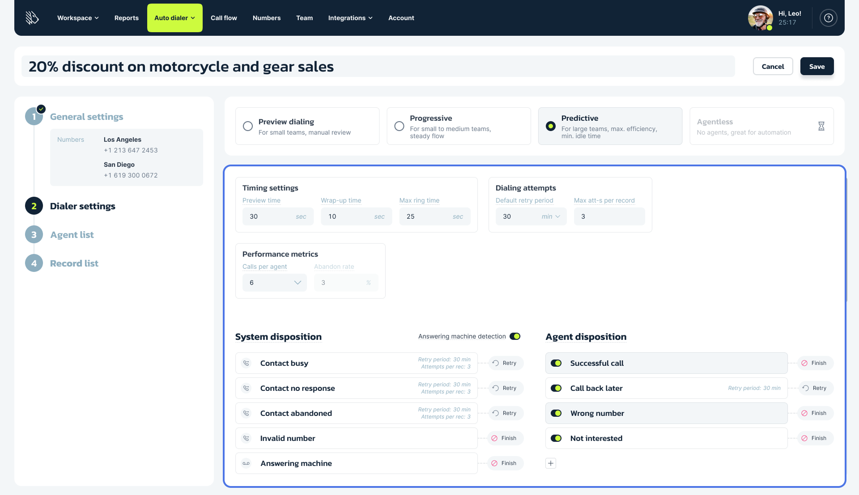Expand the Calls per agent dropdown
859x495 pixels.
274,283
